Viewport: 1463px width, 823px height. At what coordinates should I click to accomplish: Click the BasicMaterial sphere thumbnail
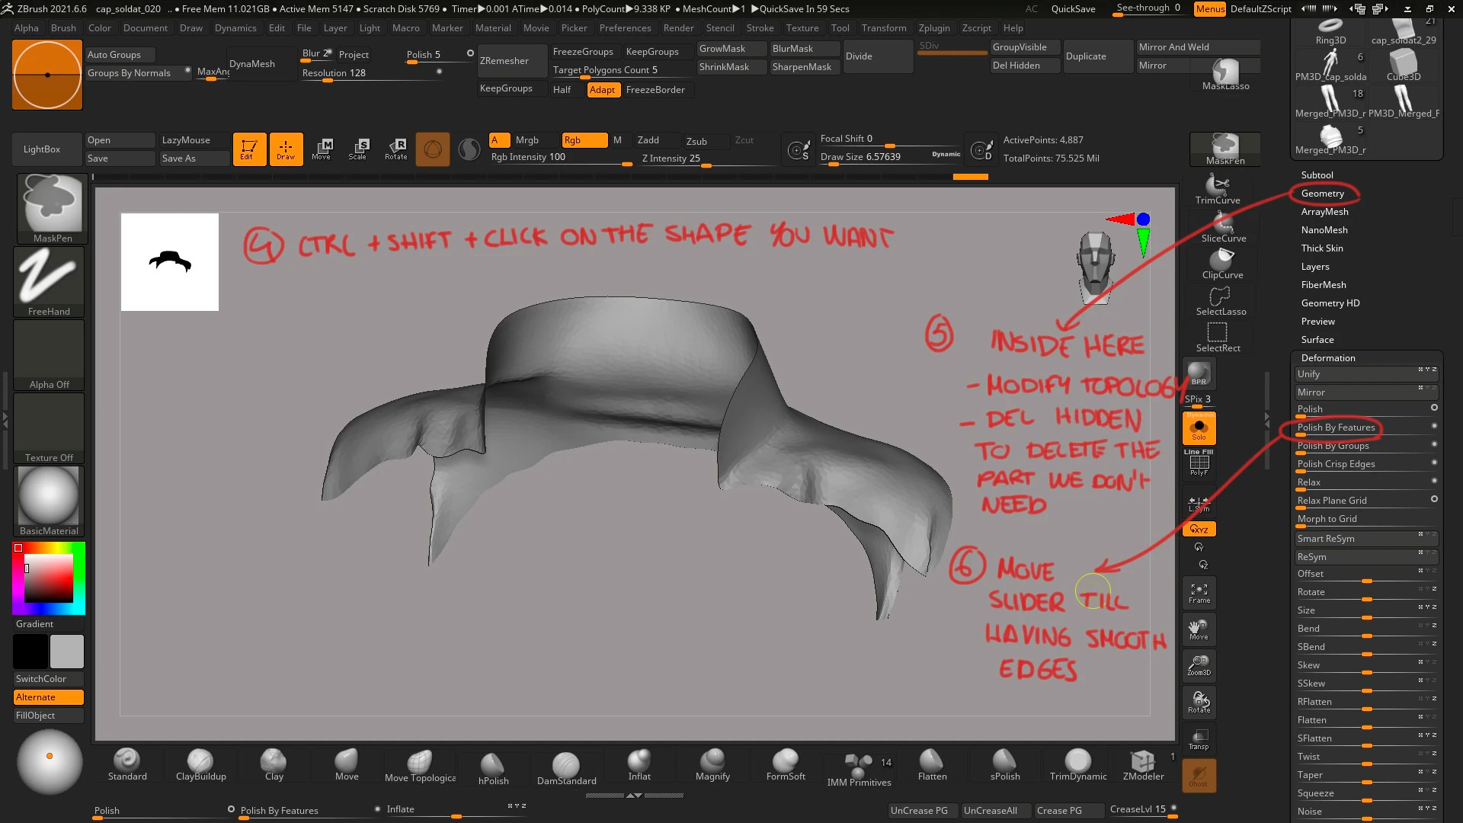49,495
